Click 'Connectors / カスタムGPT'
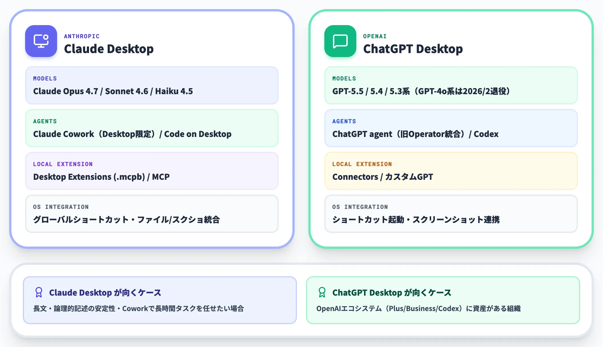 pos(383,177)
